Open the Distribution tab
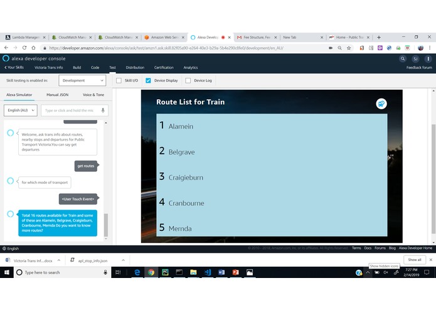The image size is (436, 310). (x=135, y=67)
